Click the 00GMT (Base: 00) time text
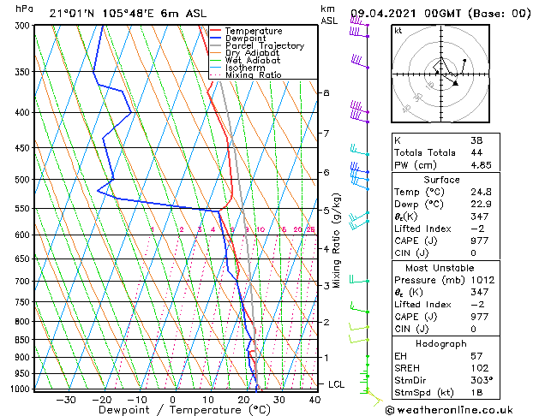This screenshot has width=539, height=416. pos(477,14)
